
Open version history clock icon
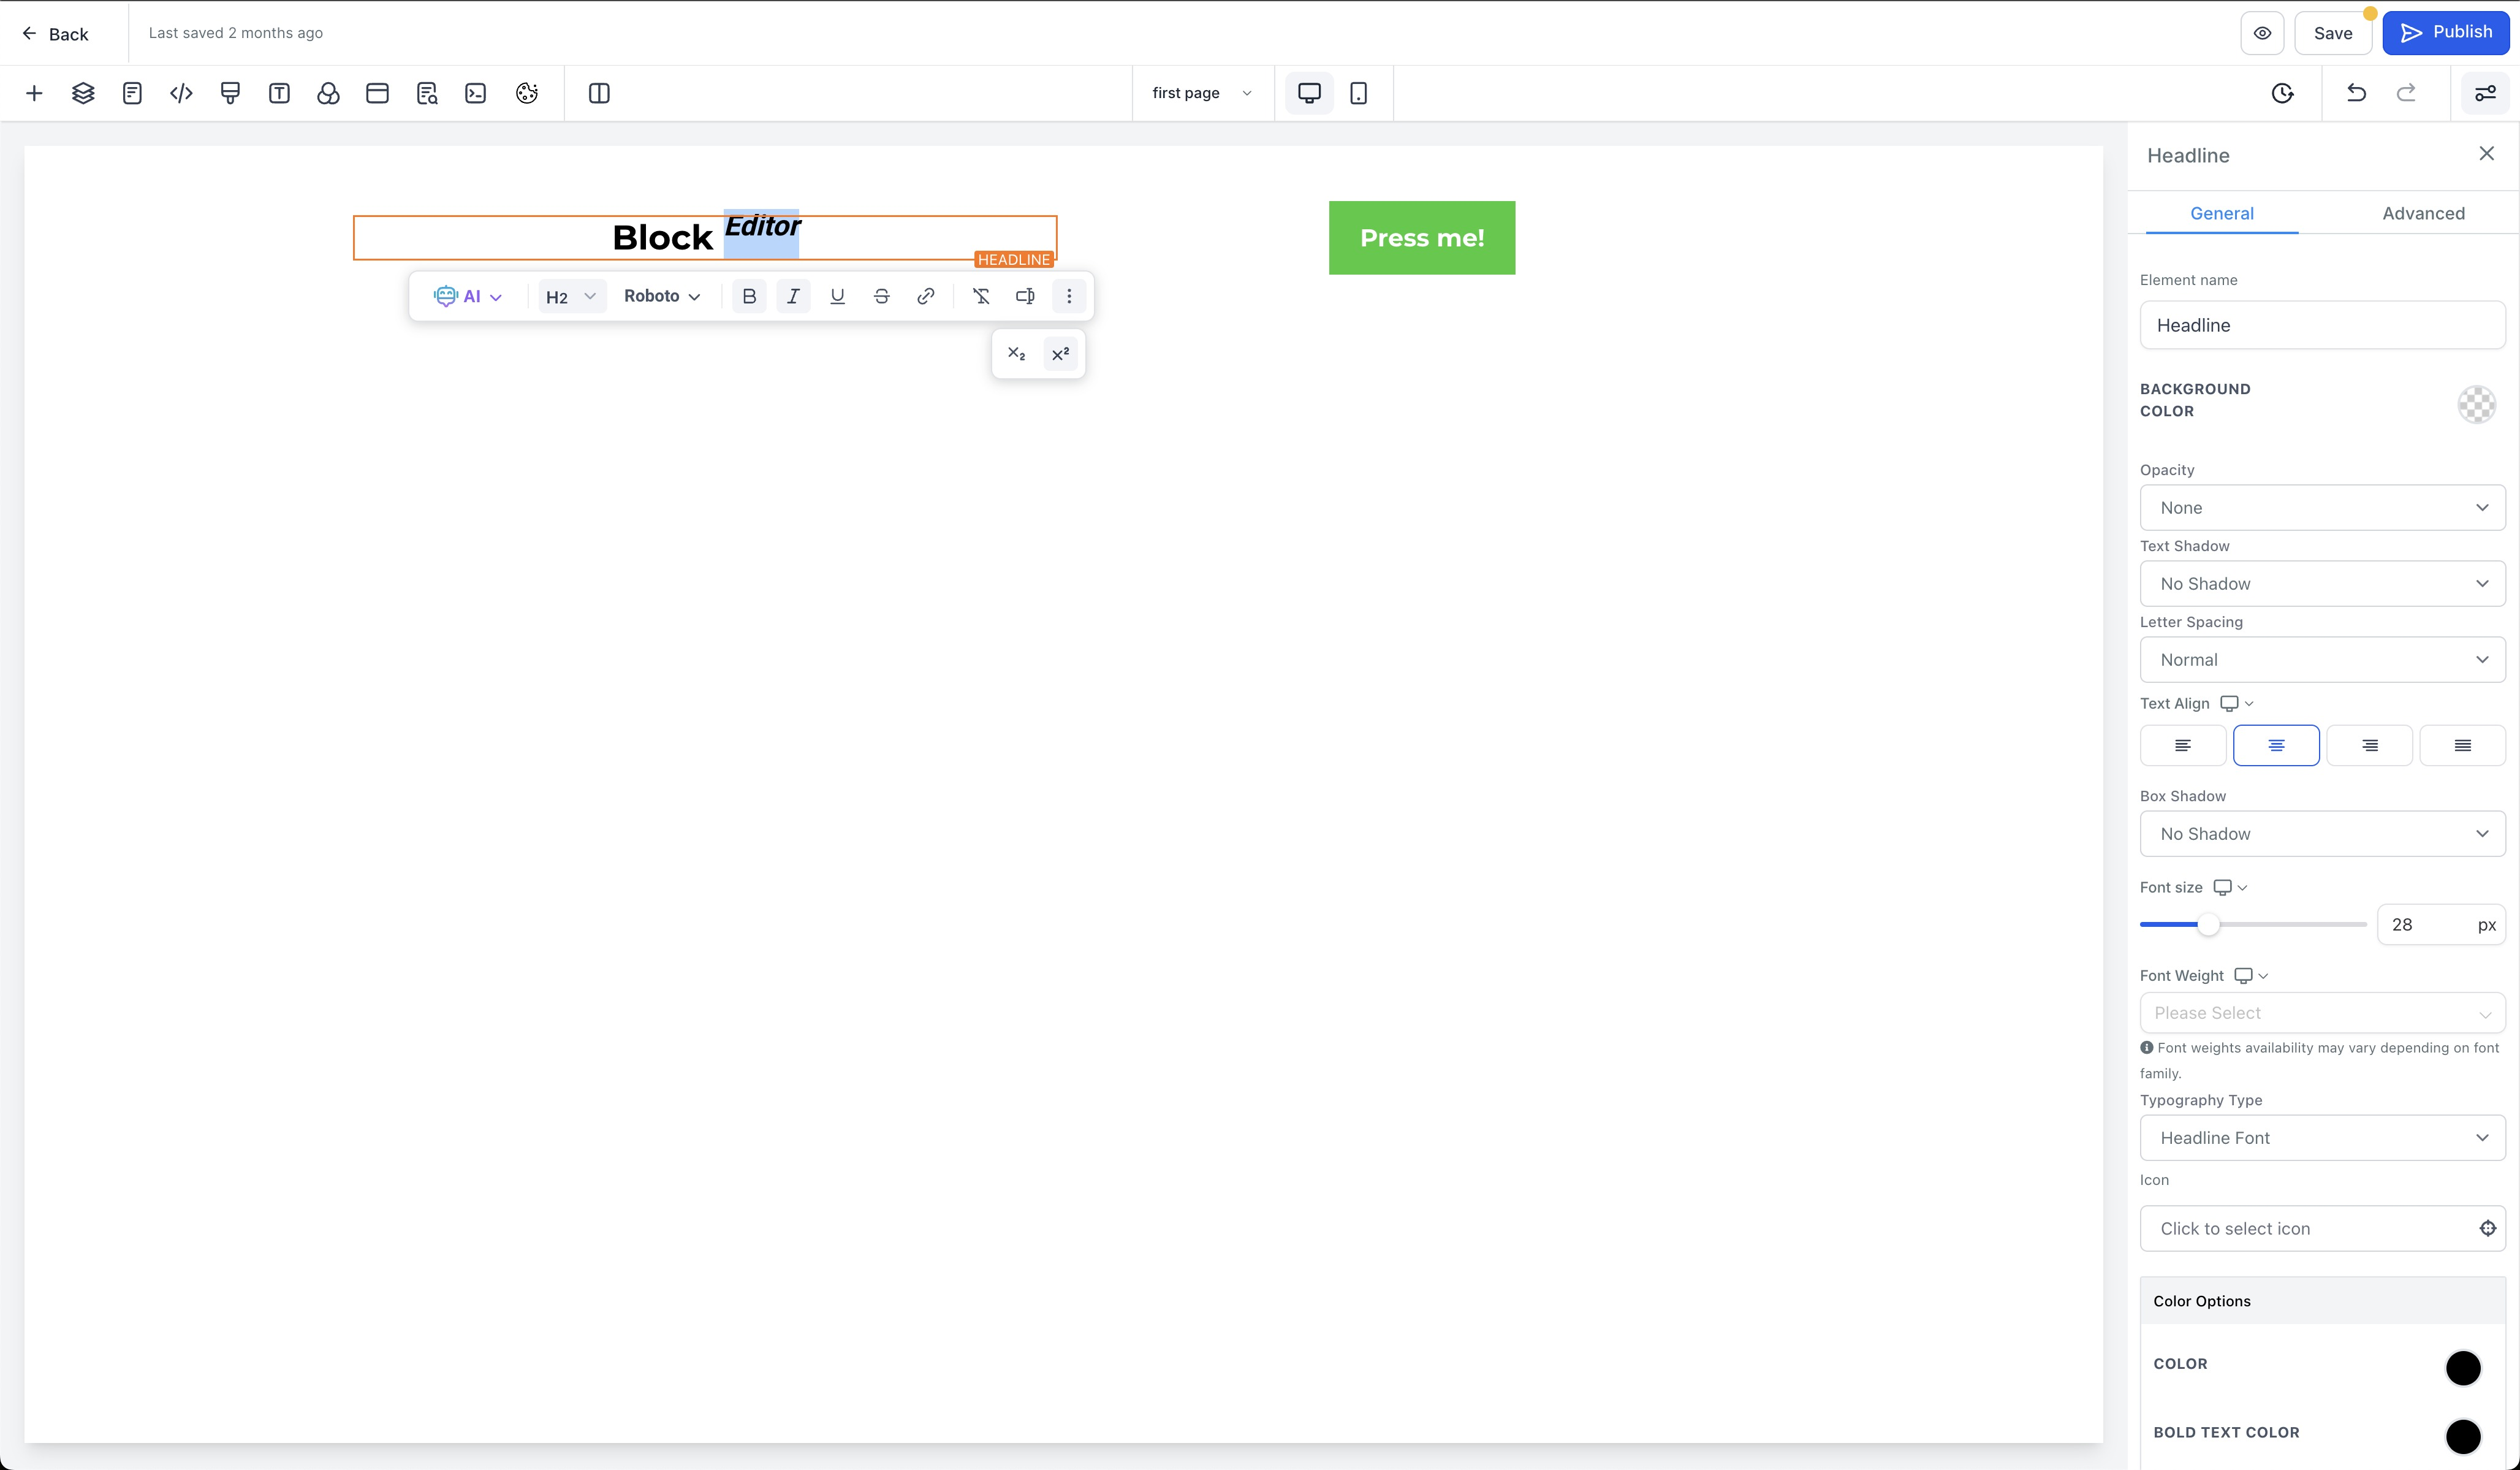2282,93
